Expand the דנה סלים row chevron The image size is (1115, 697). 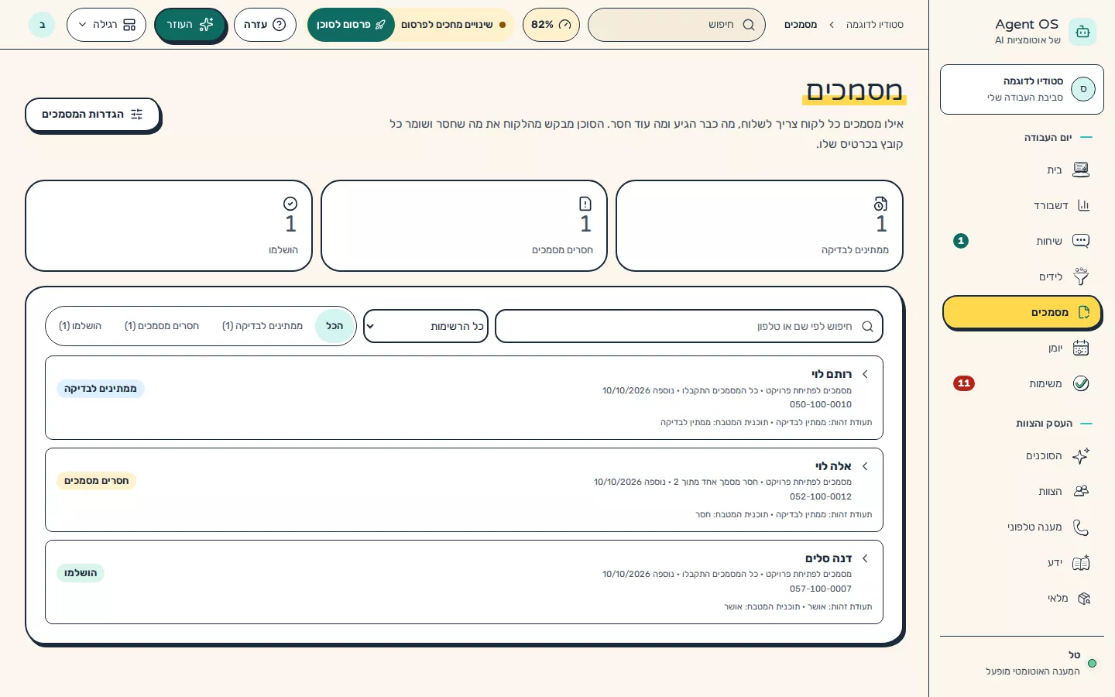(865, 558)
